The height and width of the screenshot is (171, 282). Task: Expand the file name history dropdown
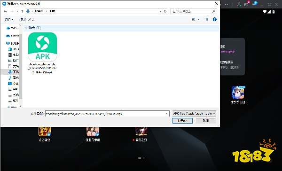[x=167, y=114]
